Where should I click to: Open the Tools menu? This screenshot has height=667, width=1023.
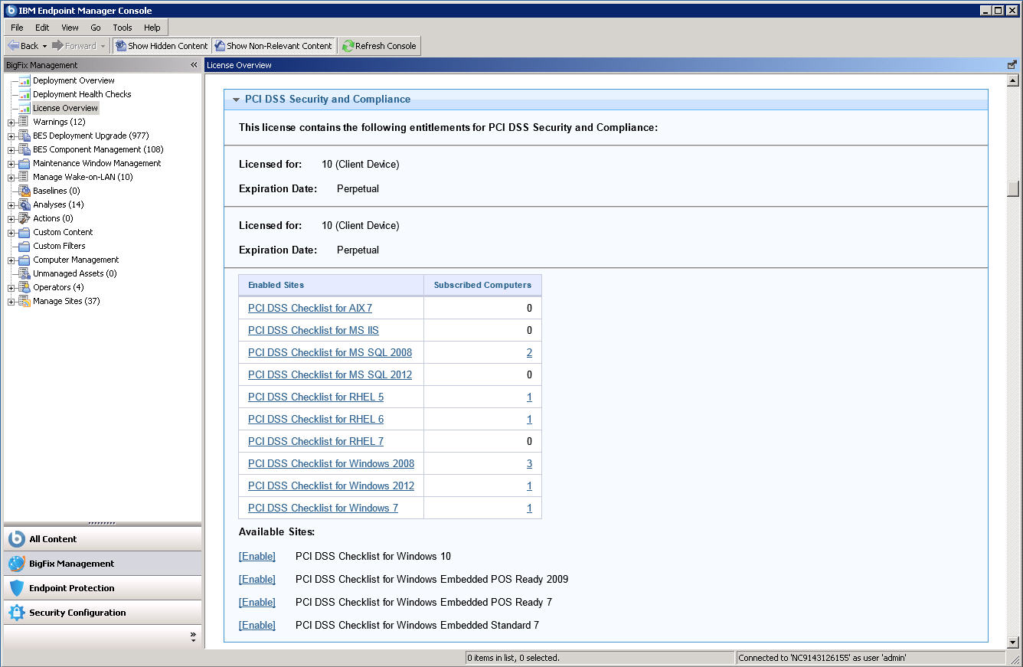coord(122,27)
